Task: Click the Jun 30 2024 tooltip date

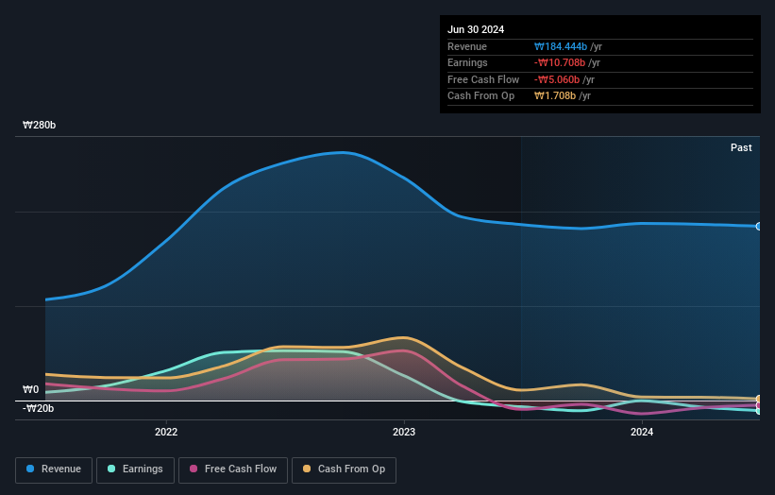Action: [x=476, y=29]
